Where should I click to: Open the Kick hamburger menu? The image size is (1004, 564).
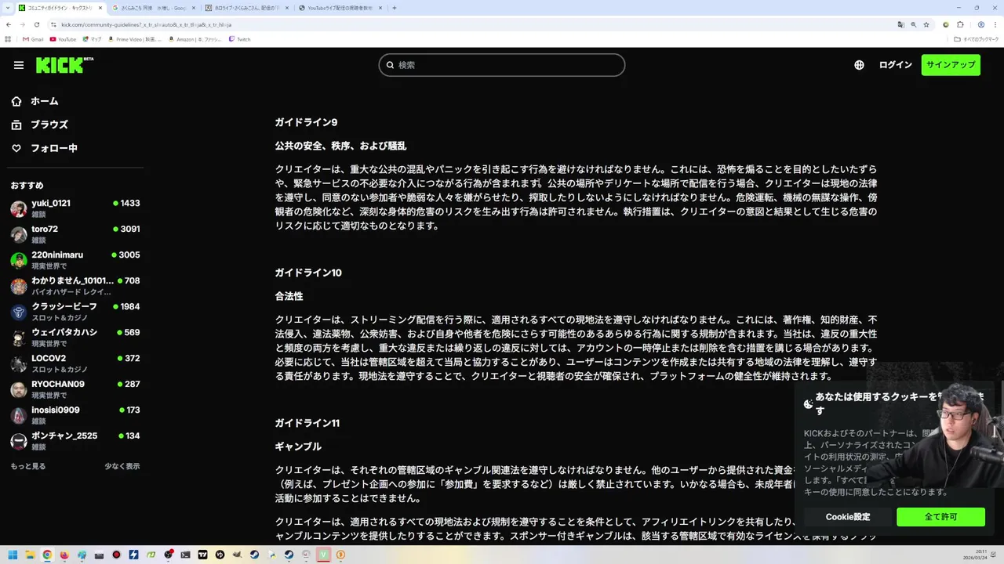click(19, 65)
